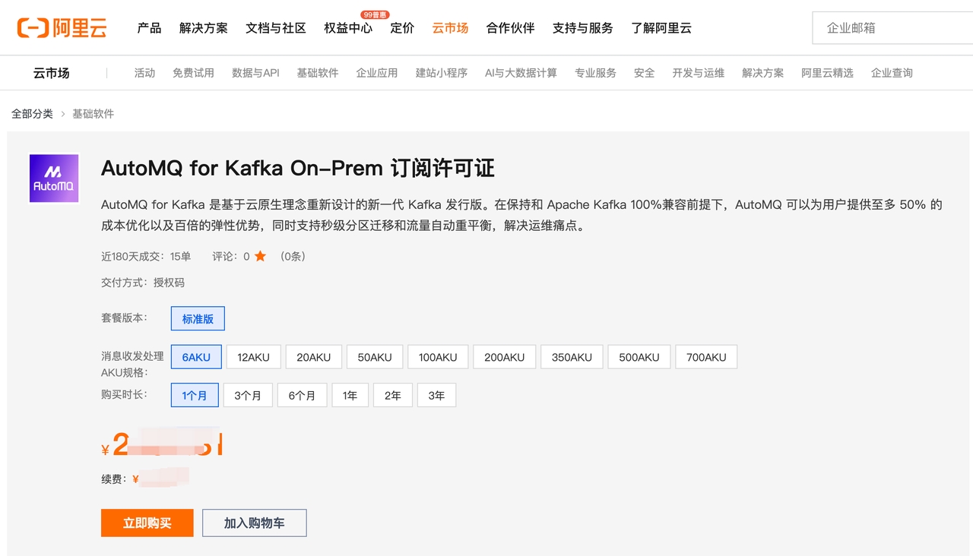Click the 立即购买 buy now button
Screen dimensions: 973x556
pos(147,523)
